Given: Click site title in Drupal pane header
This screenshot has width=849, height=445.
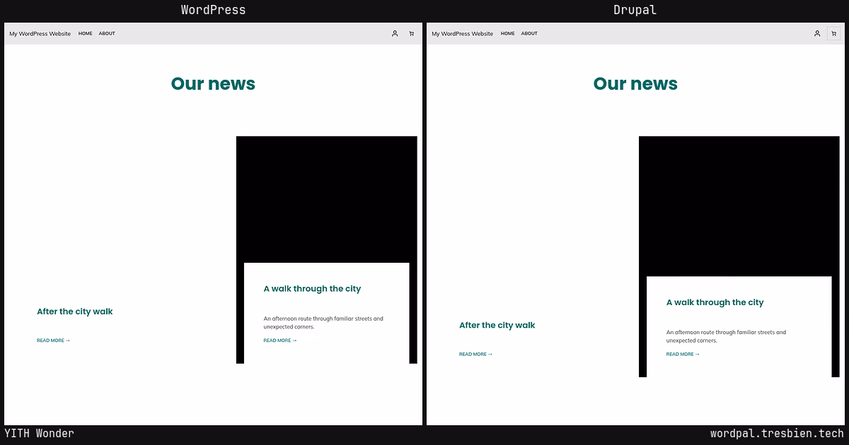Looking at the screenshot, I should point(462,33).
